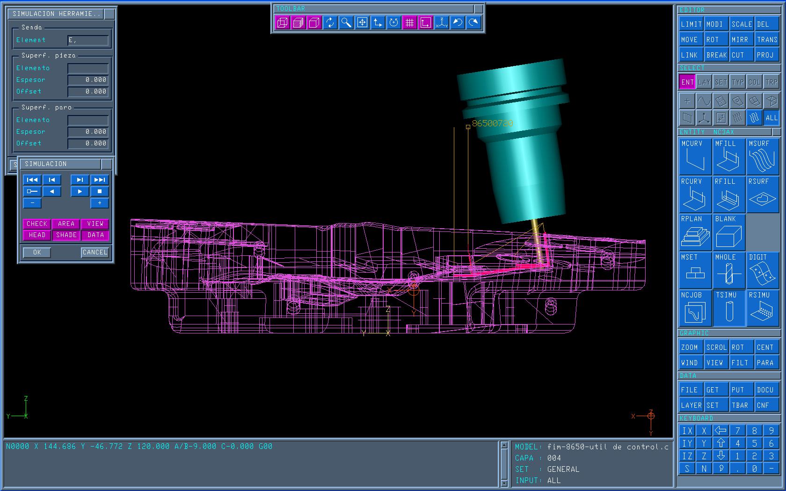Cancel the Simulacion dialog
This screenshot has height=491, width=786.
95,253
